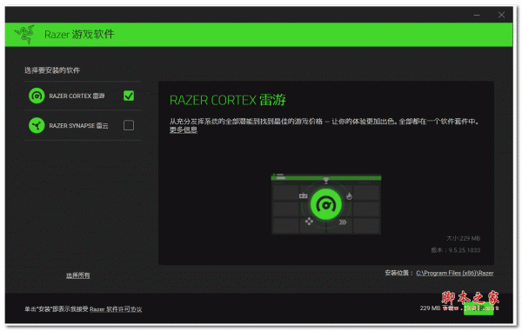Click the green install button at bottom right
The width and height of the screenshot is (522, 331).
pyautogui.click(x=478, y=308)
